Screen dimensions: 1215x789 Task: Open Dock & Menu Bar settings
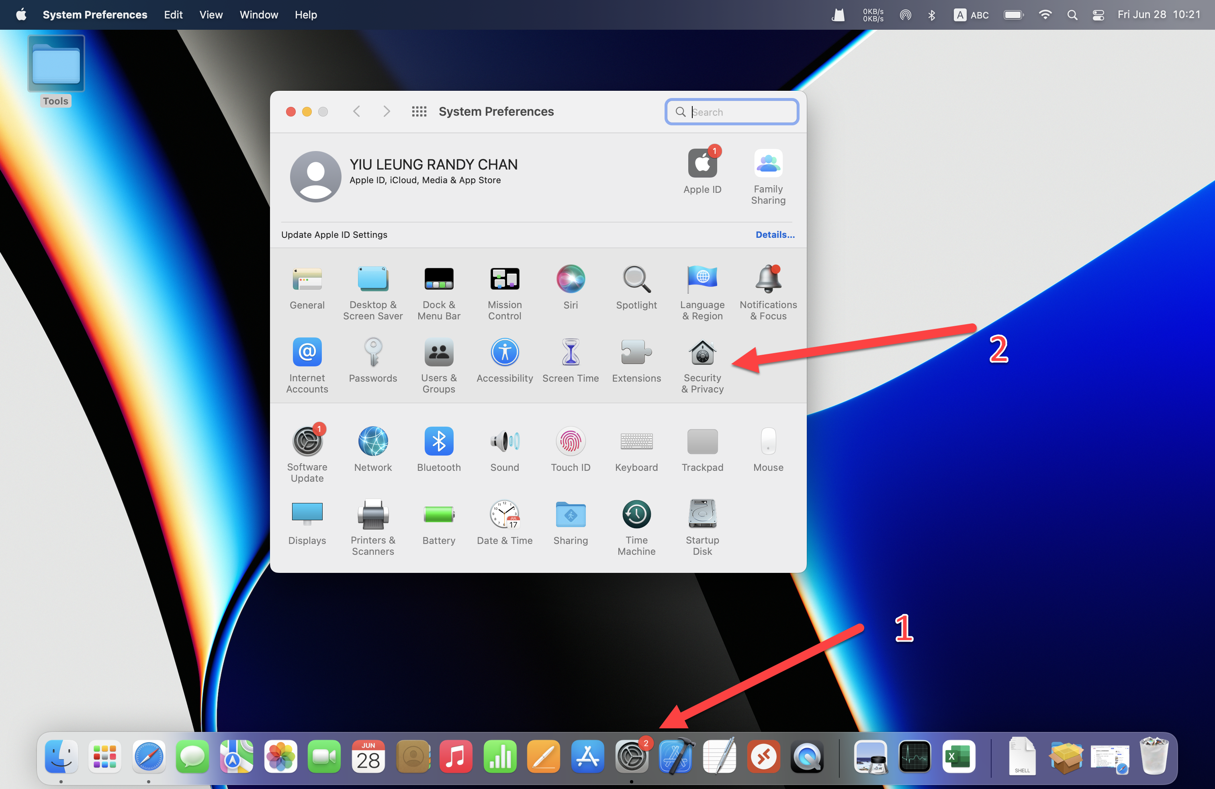[438, 280]
